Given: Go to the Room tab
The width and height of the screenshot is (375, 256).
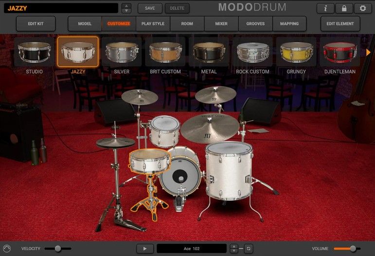Looking at the screenshot, I should 187,23.
